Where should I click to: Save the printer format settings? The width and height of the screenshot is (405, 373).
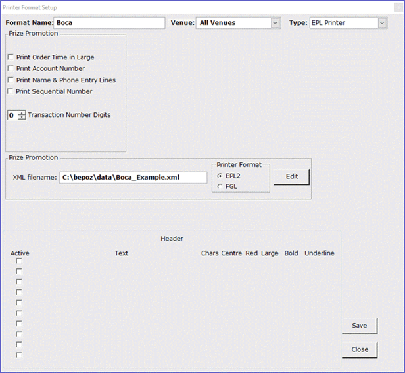click(360, 326)
